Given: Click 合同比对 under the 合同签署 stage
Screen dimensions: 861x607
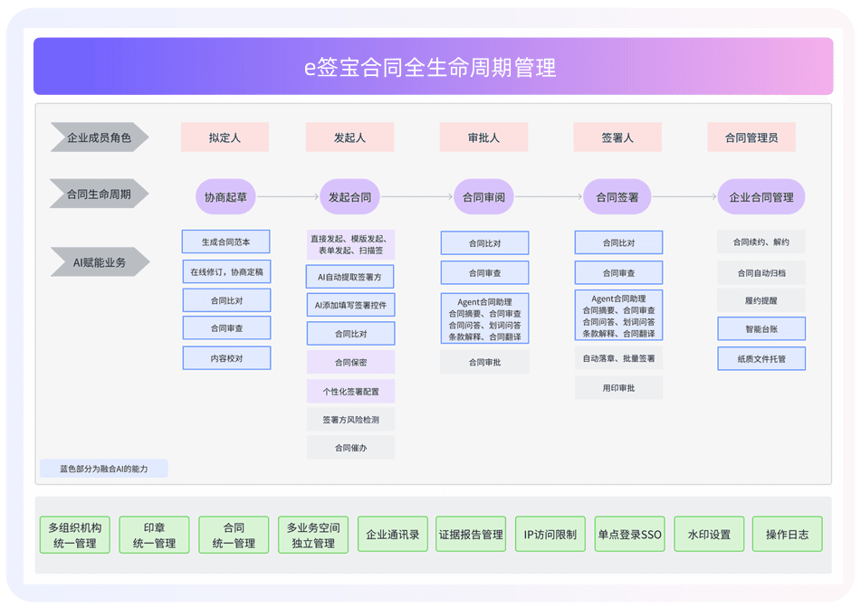Looking at the screenshot, I should pos(619,242).
